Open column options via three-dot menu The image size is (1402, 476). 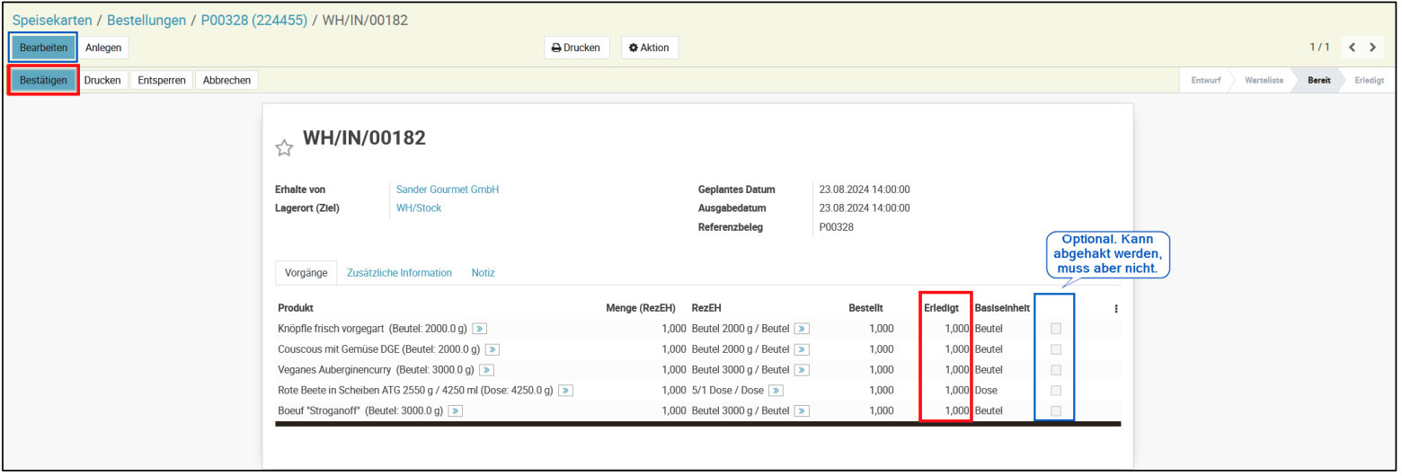[x=1116, y=308]
